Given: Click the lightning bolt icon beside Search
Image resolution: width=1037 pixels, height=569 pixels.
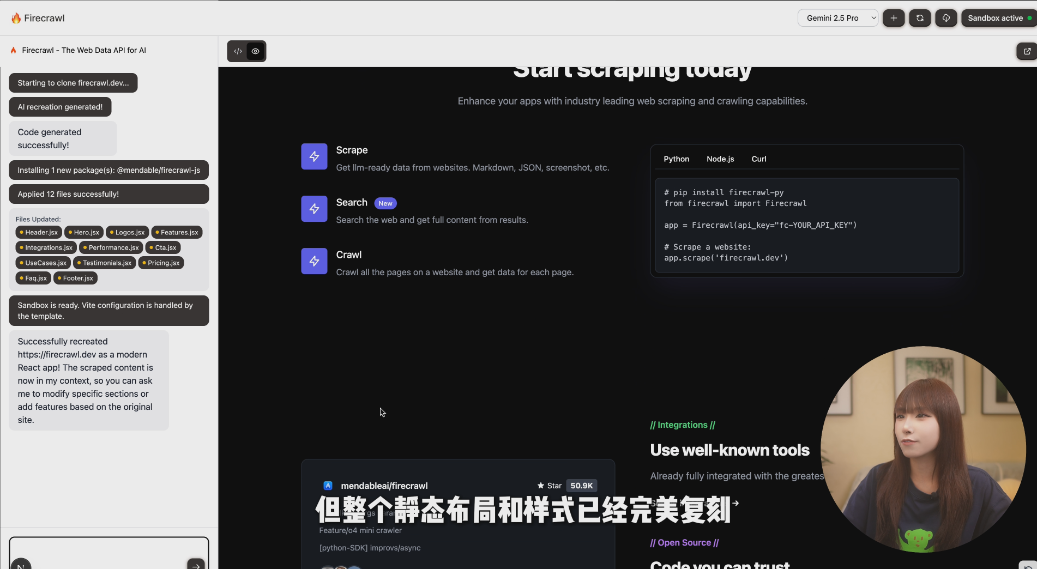Looking at the screenshot, I should [x=313, y=209].
